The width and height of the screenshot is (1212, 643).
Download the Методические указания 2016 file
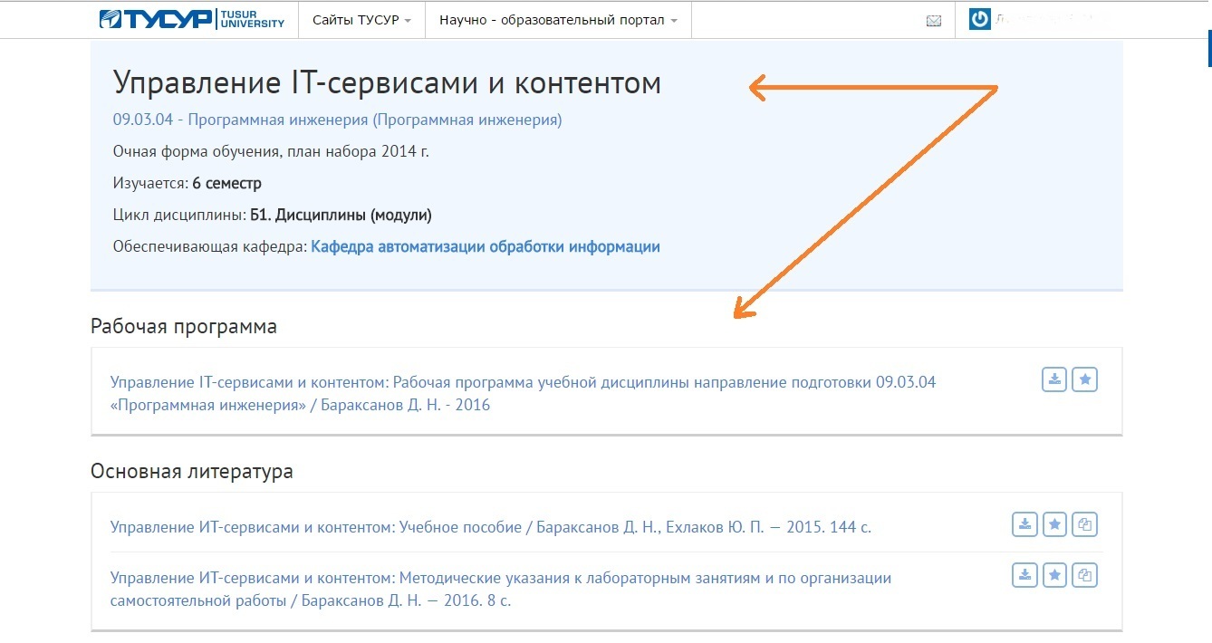point(1024,574)
